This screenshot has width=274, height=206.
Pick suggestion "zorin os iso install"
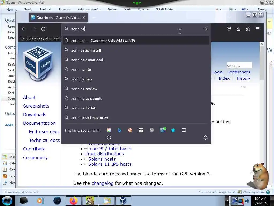[x=136, y=50]
